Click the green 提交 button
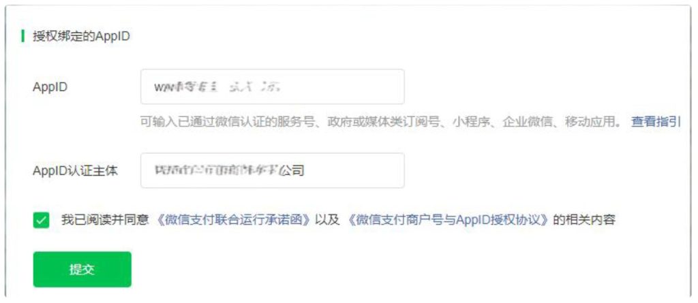 click(82, 269)
